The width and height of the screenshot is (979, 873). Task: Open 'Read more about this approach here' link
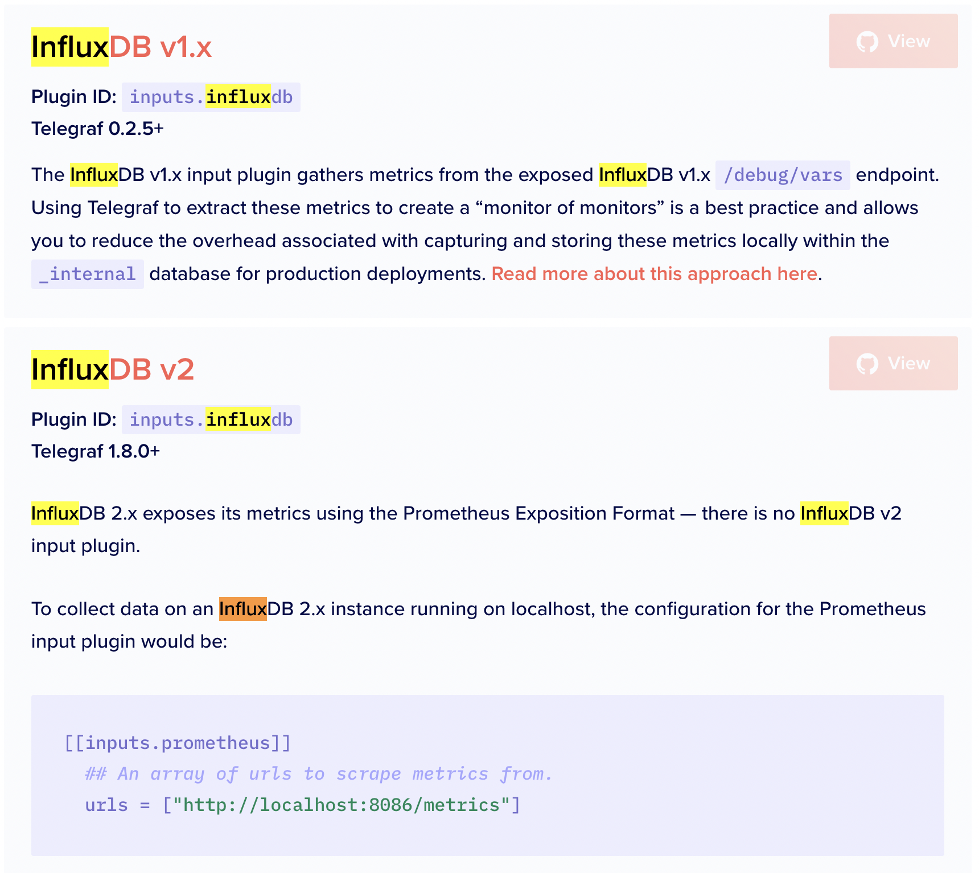(x=655, y=274)
